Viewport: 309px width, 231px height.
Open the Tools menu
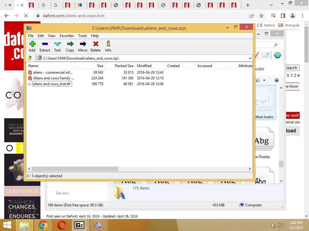coord(82,36)
